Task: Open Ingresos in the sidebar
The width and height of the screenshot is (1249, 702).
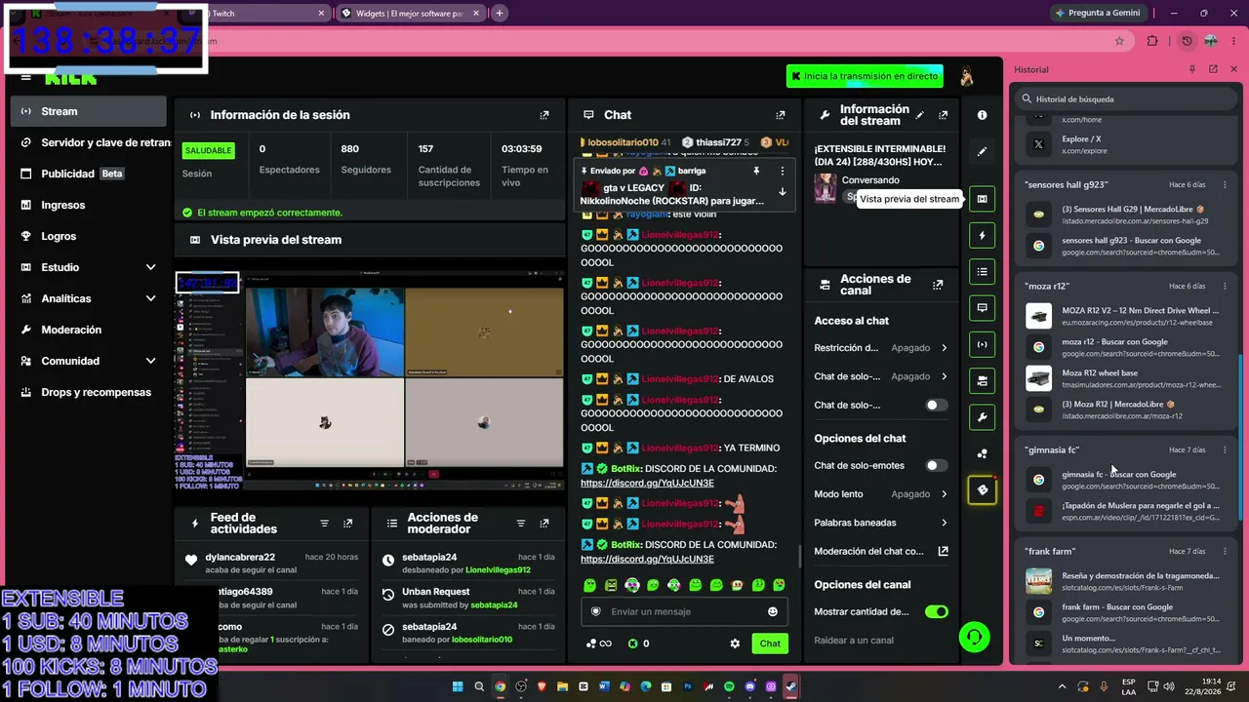Action: tap(89, 205)
